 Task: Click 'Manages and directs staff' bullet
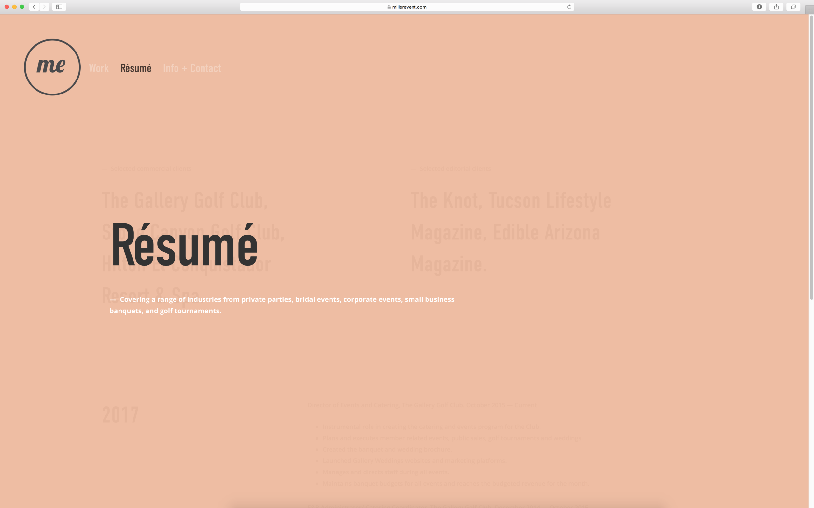pyautogui.click(x=386, y=472)
